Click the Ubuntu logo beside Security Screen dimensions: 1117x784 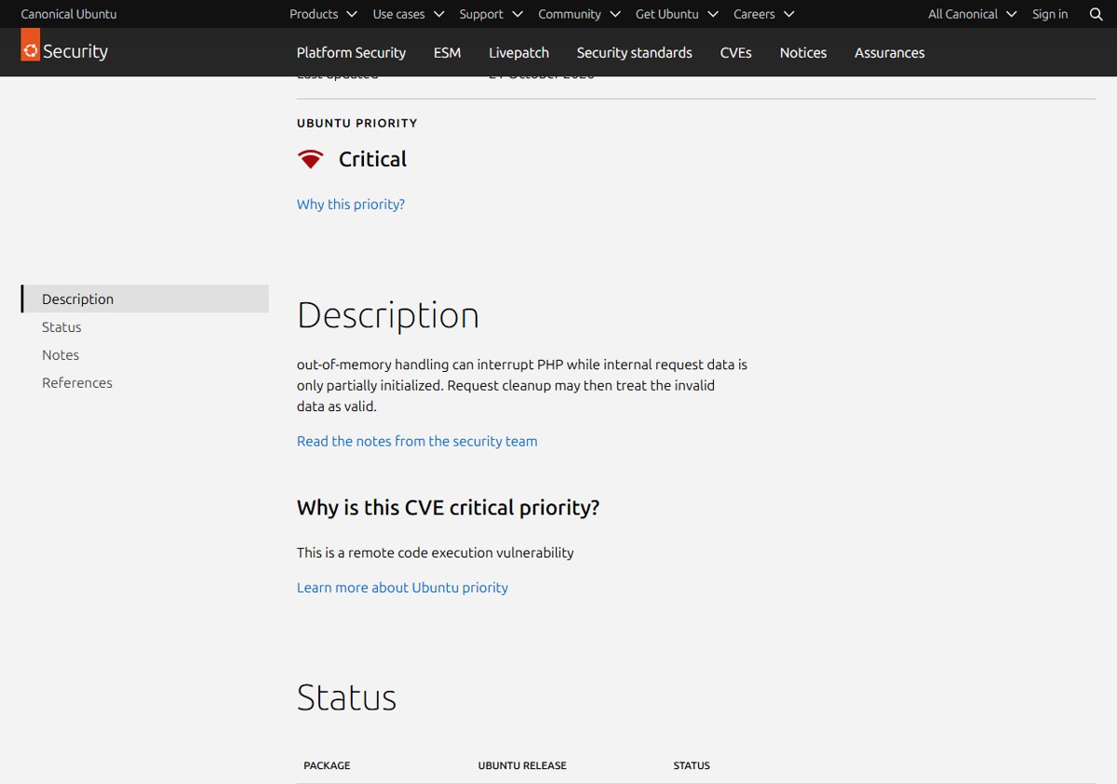point(31,45)
